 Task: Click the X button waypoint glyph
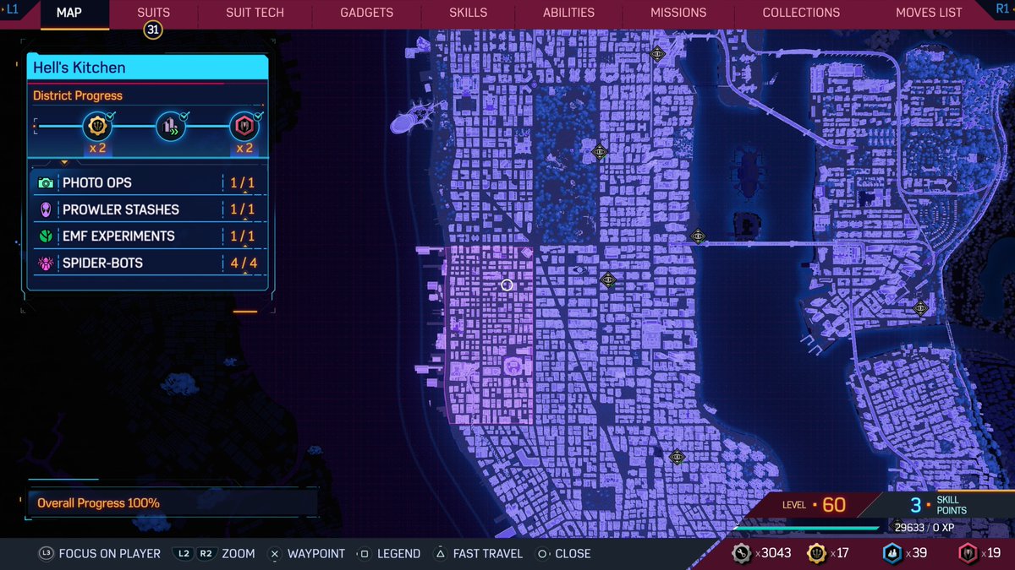[274, 554]
